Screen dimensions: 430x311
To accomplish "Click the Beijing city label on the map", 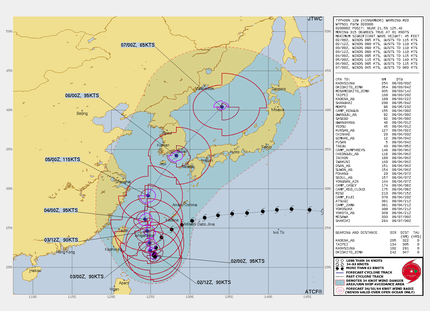I will (82, 113).
